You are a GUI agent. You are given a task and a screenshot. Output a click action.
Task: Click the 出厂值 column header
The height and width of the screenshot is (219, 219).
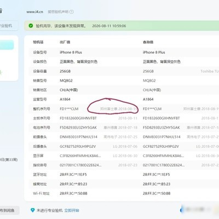pos(65,42)
